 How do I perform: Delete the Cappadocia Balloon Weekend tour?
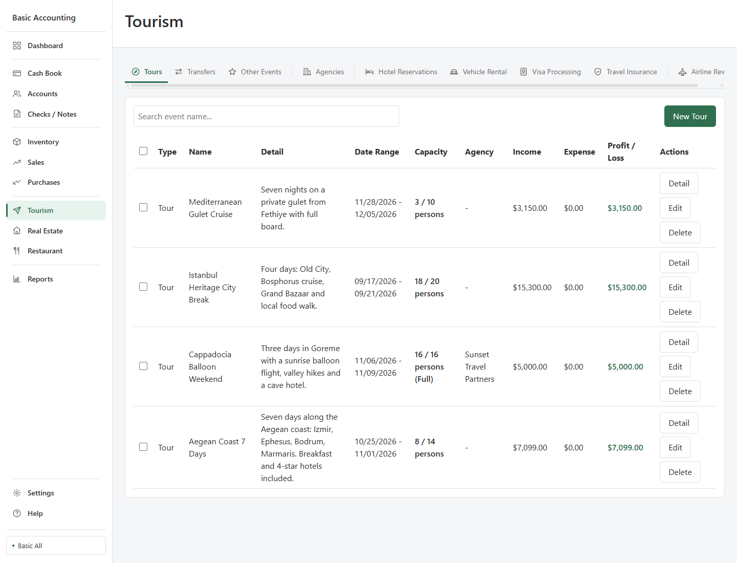680,391
